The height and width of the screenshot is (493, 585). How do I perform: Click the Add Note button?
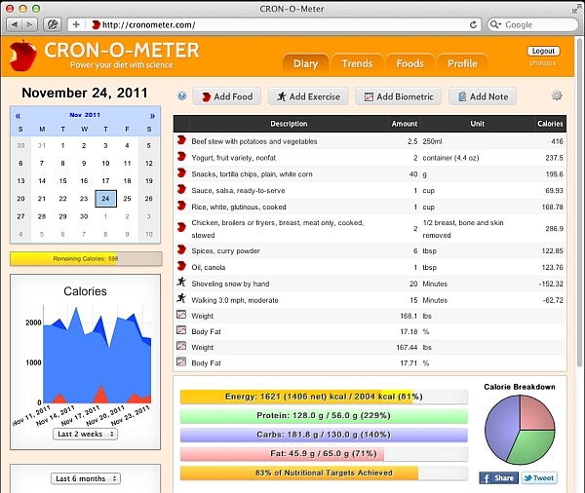pyautogui.click(x=483, y=96)
